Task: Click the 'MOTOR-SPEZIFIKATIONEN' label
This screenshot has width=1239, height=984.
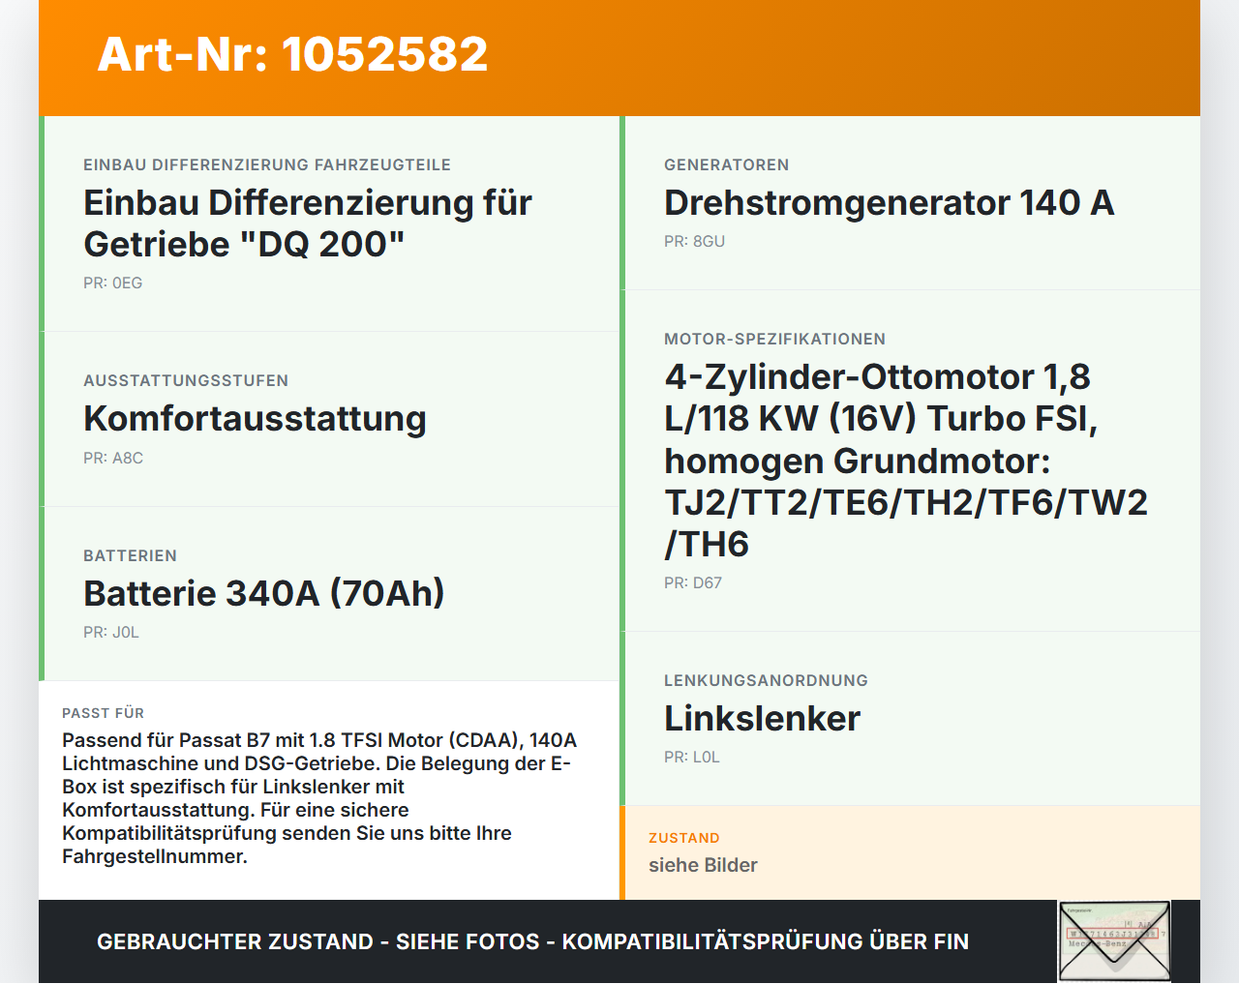Action: pos(775,340)
